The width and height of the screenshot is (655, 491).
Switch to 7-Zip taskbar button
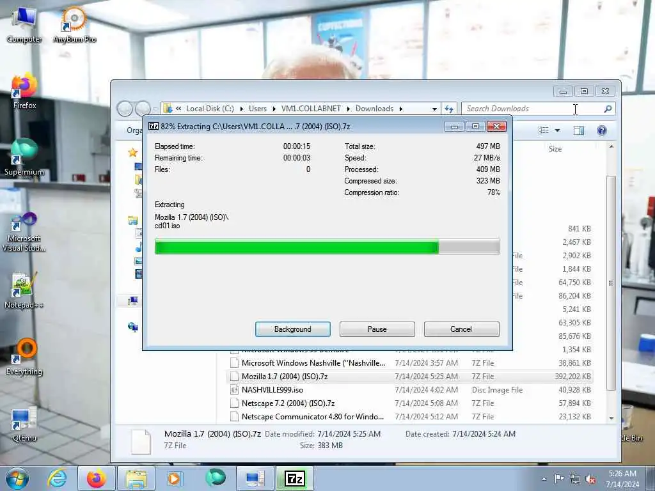[294, 478]
